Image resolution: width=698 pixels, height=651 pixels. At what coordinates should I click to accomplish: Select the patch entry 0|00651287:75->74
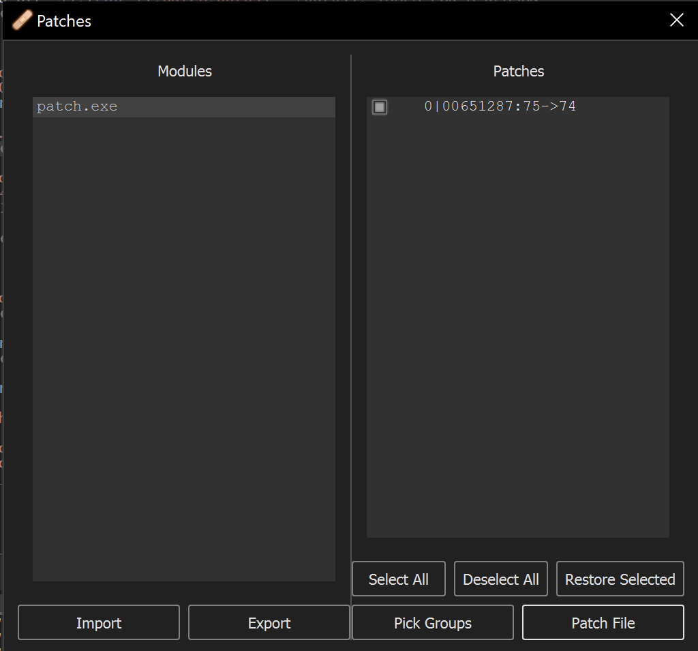[500, 106]
